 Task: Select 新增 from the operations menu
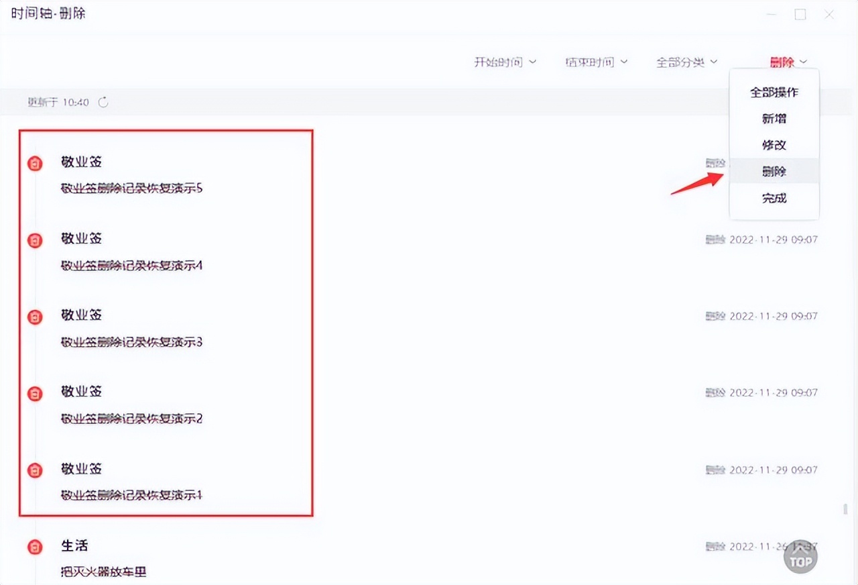coord(774,118)
